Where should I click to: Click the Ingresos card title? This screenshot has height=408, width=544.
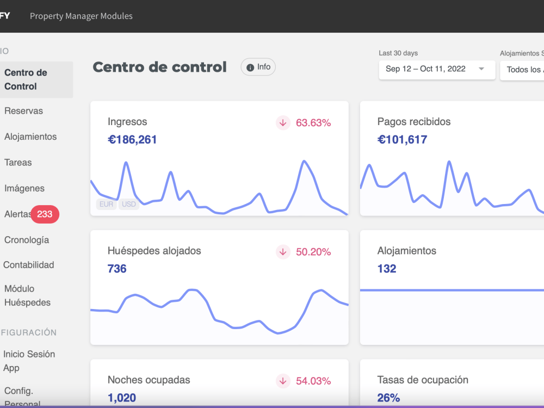[x=127, y=122]
